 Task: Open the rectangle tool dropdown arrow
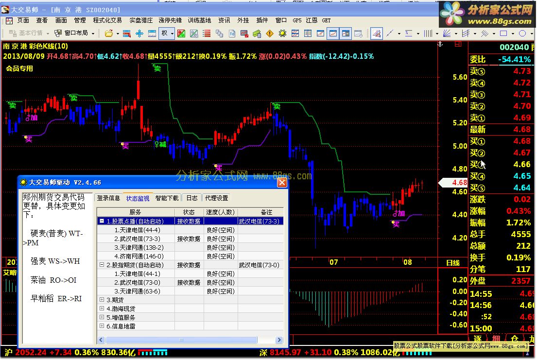click(513, 34)
